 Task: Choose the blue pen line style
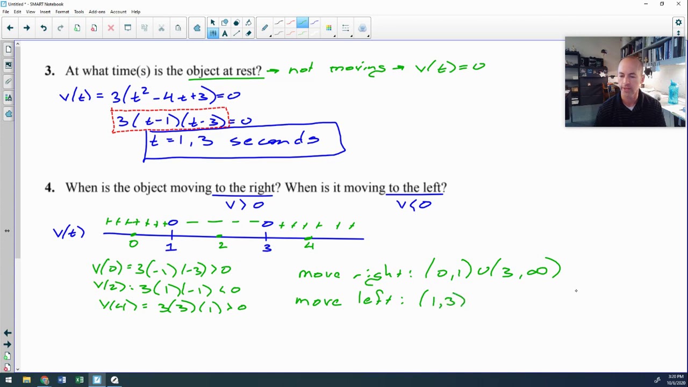[314, 23]
